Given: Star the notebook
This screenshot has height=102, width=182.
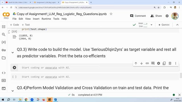Looking at the screenshot, I should tap(111, 14).
